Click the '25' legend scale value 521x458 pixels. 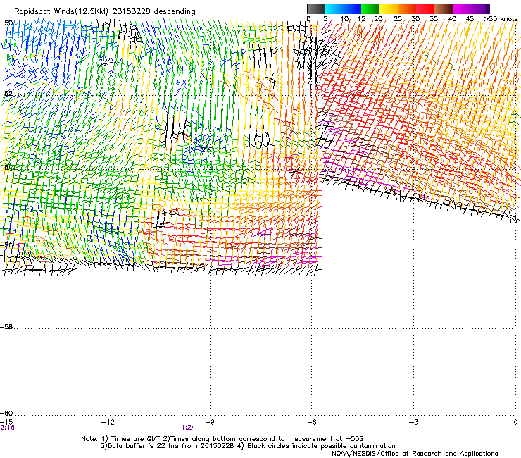pyautogui.click(x=398, y=18)
